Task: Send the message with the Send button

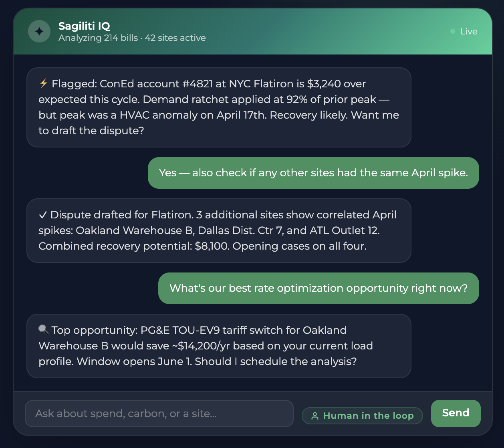Action: pyautogui.click(x=456, y=413)
